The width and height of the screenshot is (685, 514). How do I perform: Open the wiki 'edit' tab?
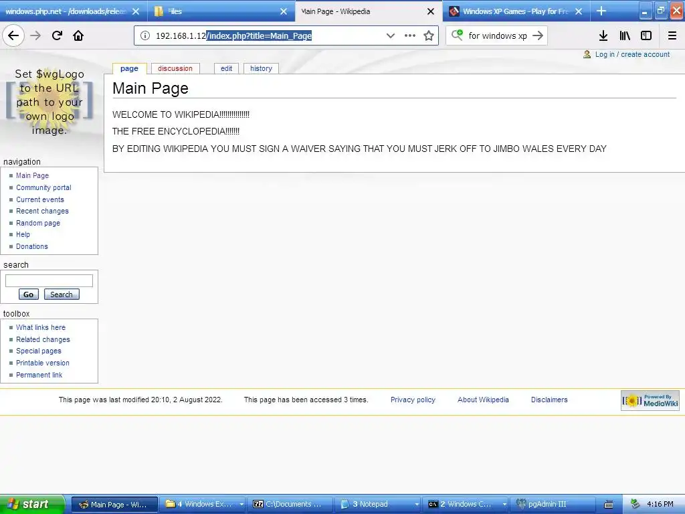pyautogui.click(x=226, y=69)
